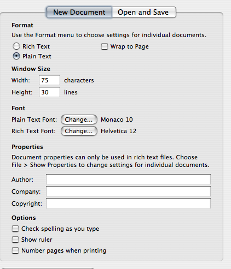This screenshot has height=269, width=231.
Task: Click the Options section heading
Action: pos(24,218)
